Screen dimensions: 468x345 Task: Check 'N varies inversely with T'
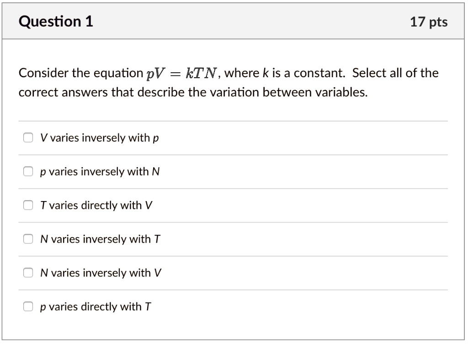point(28,238)
